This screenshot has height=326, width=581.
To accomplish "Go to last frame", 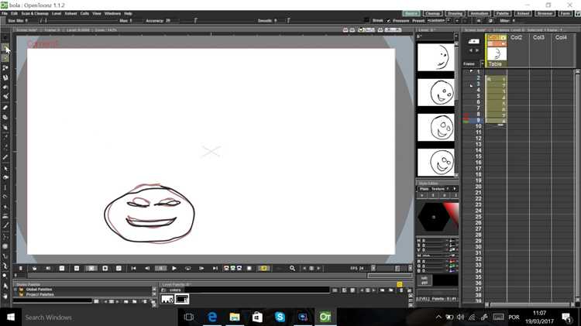I will point(215,268).
